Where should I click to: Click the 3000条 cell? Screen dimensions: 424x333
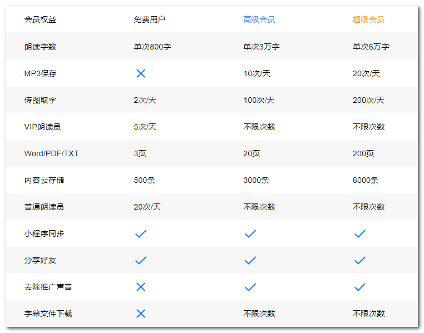tap(256, 180)
